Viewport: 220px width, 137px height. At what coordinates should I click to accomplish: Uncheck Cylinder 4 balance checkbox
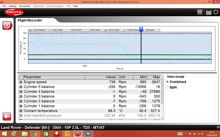tap(21, 91)
